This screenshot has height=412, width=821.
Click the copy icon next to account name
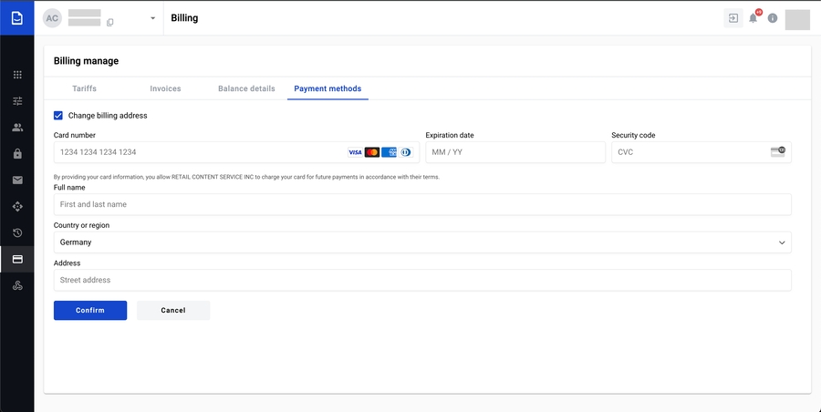pyautogui.click(x=110, y=23)
